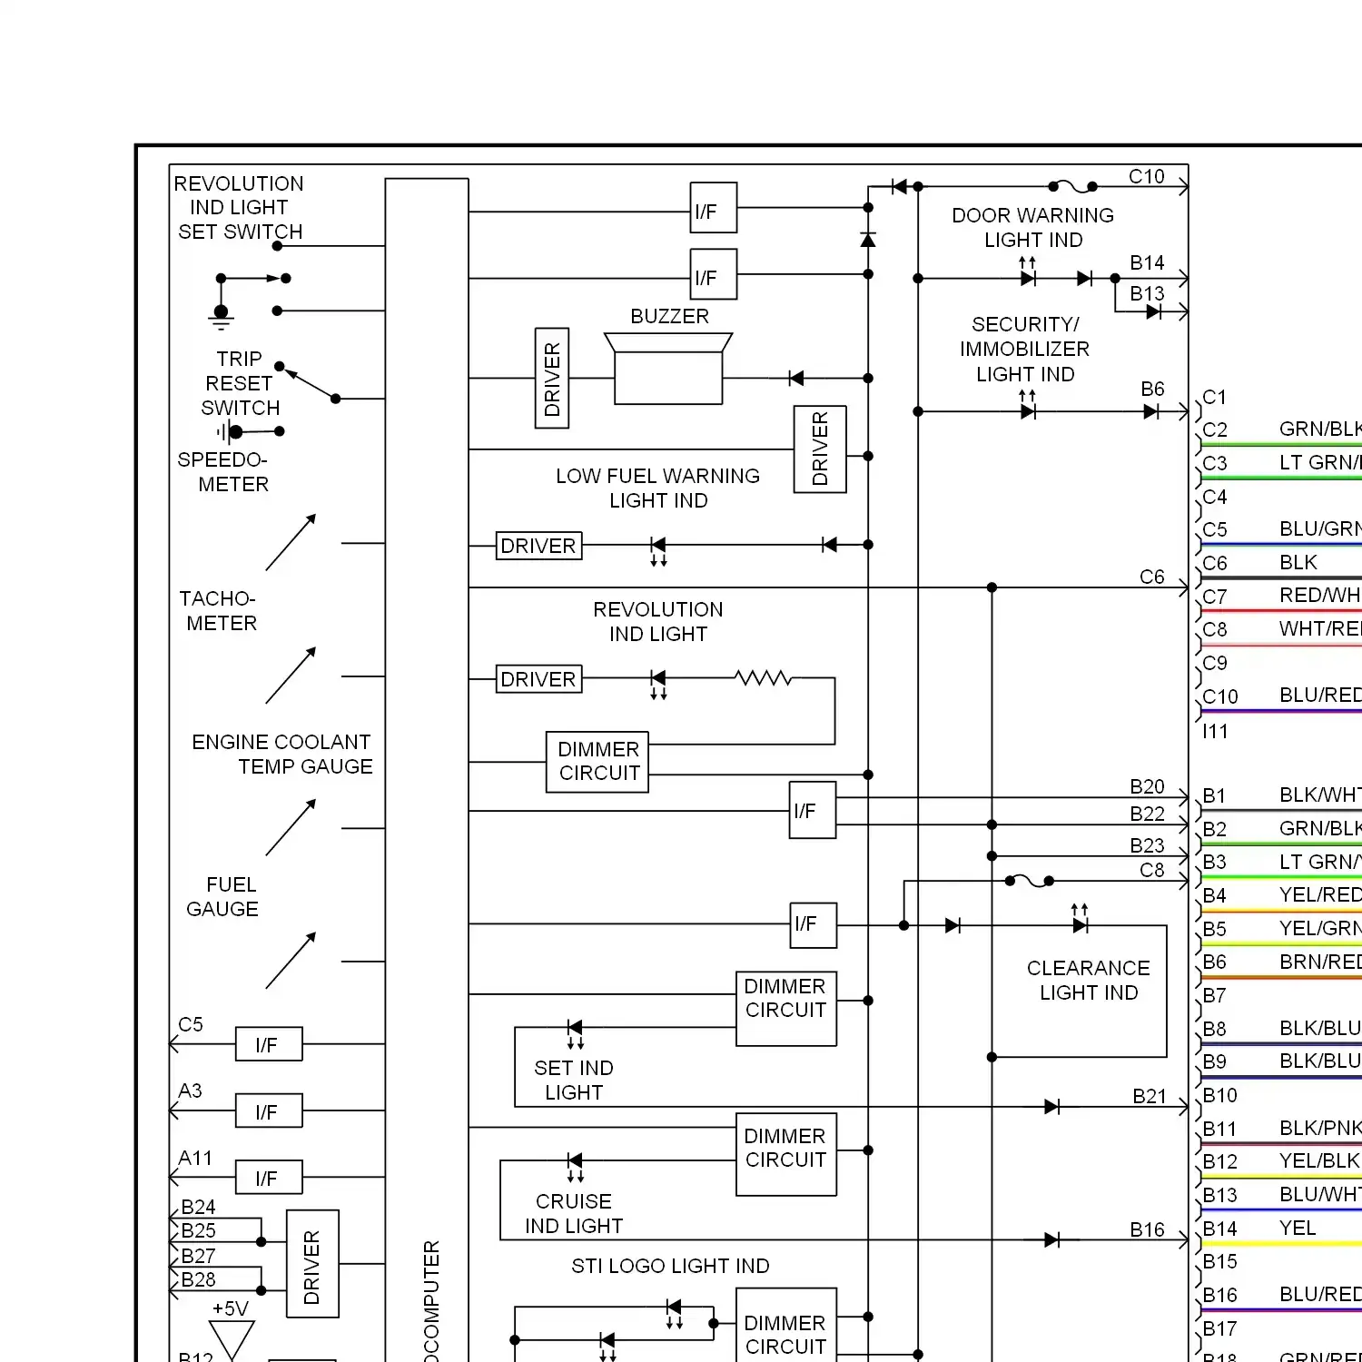Select the C7 red wire label
The height and width of the screenshot is (1362, 1362).
[x=1320, y=595]
